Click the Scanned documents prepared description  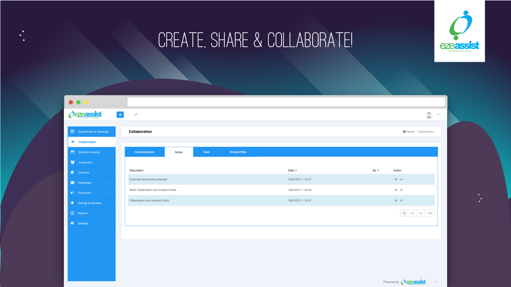148,179
